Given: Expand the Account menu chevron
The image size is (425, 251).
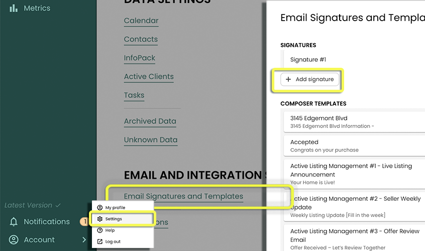Looking at the screenshot, I should click(x=84, y=240).
